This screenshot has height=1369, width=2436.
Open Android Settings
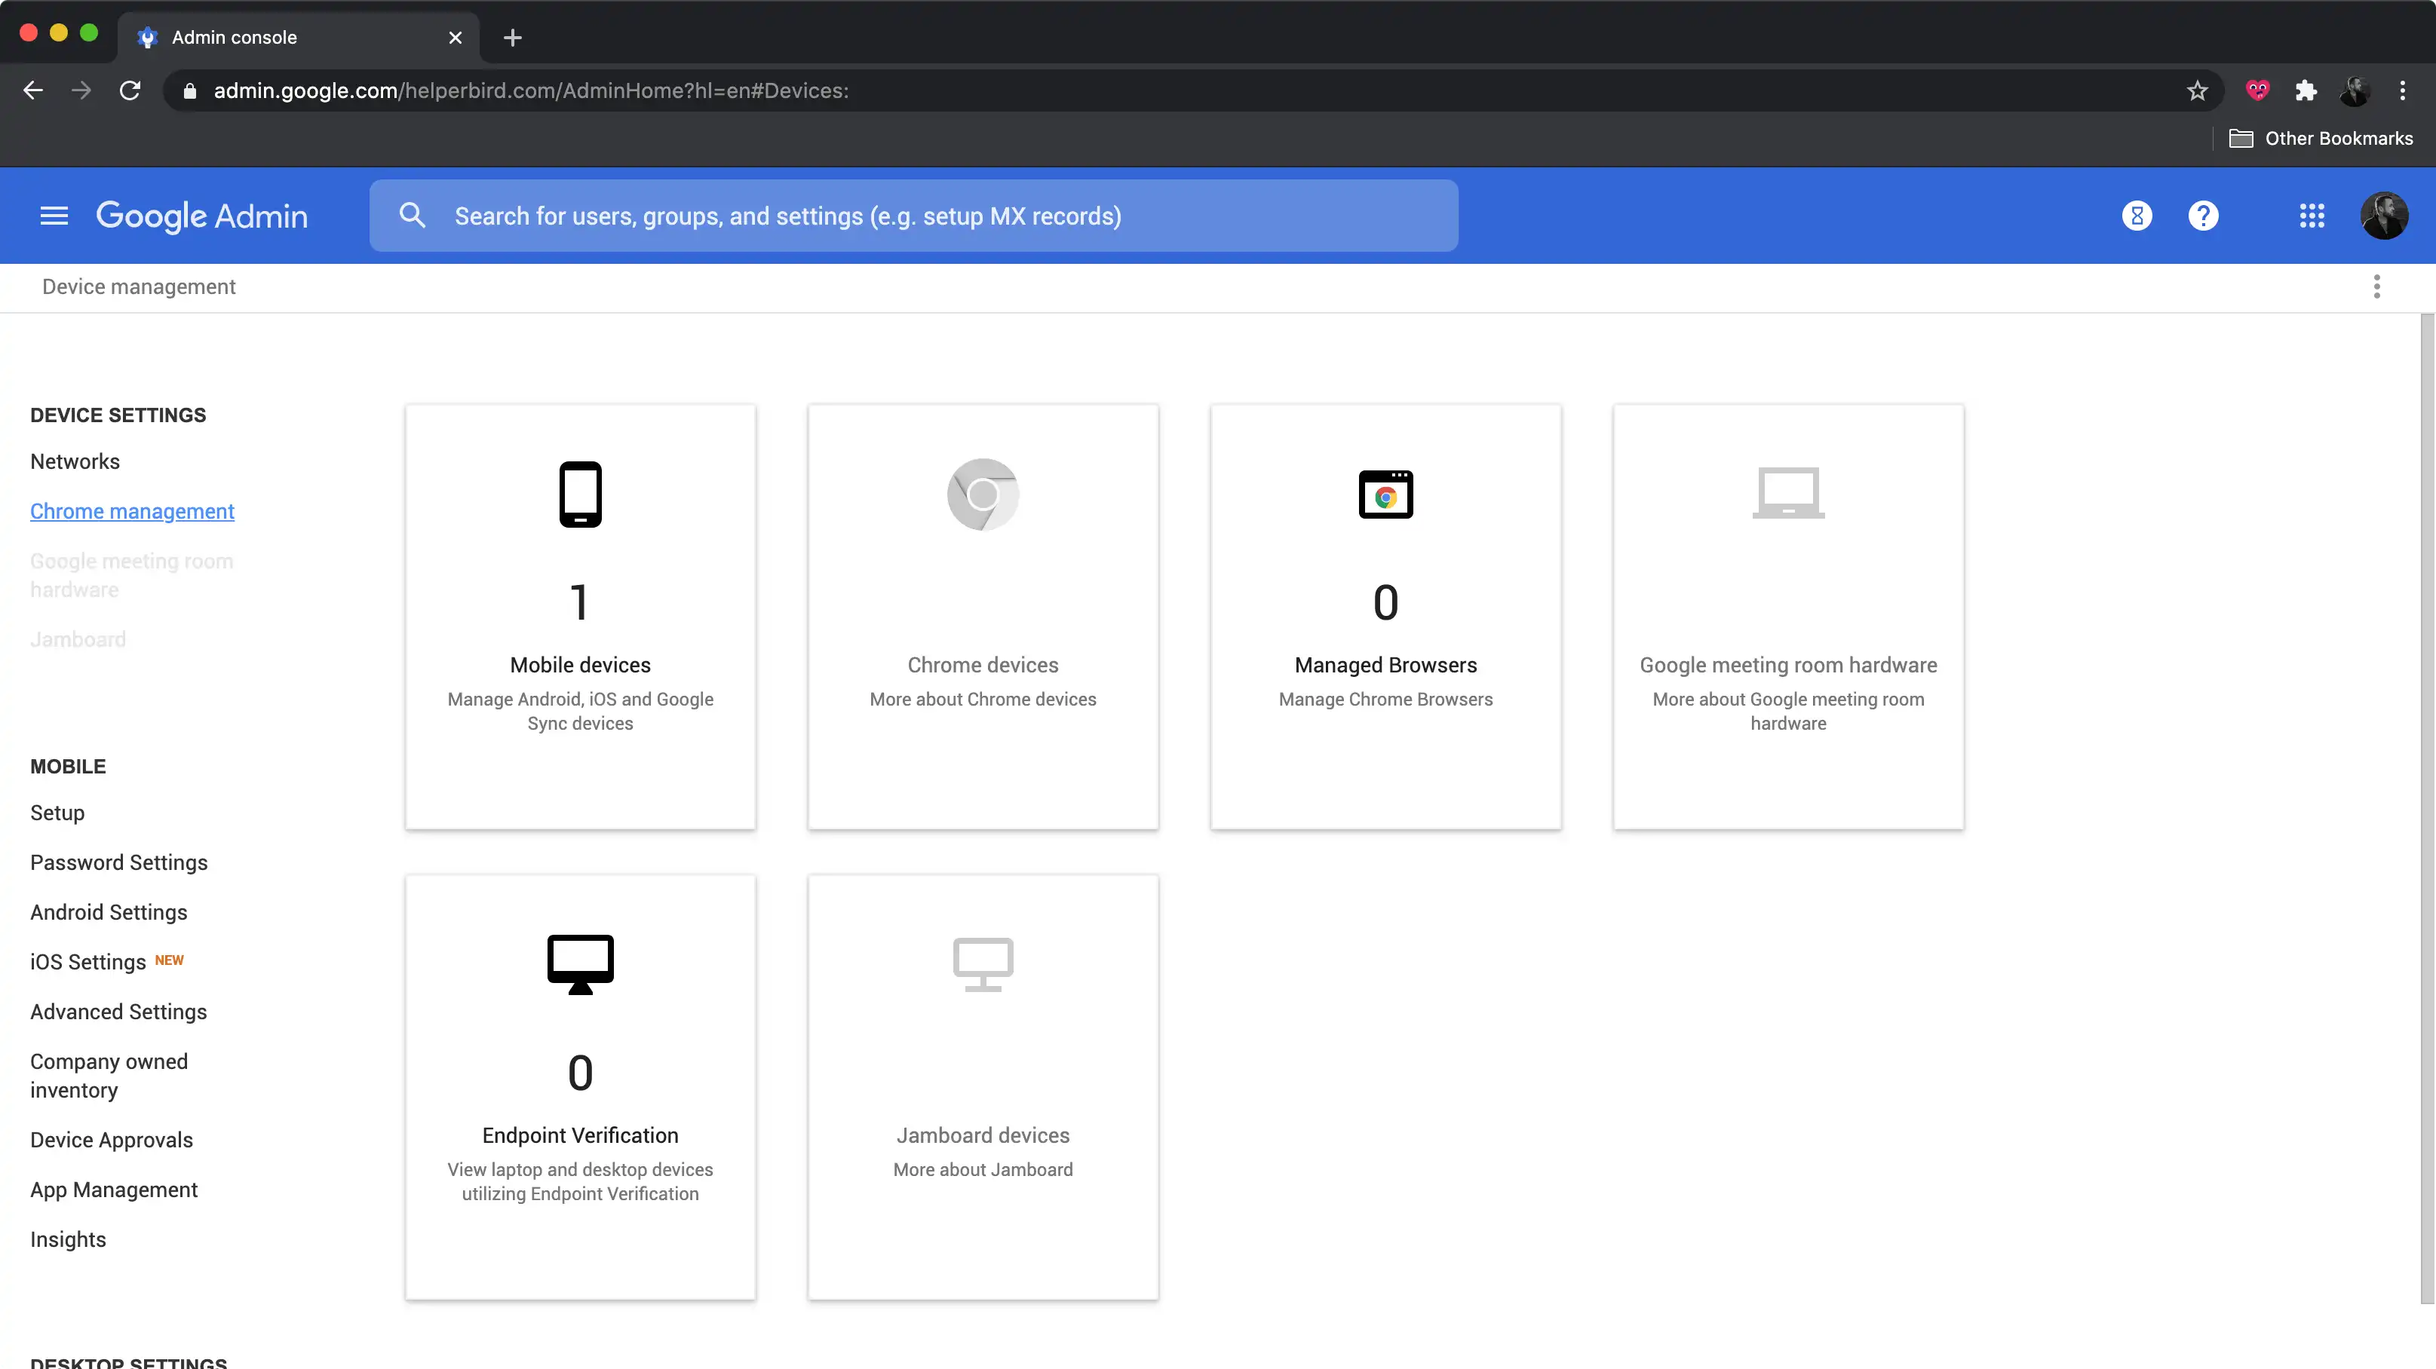coord(109,912)
